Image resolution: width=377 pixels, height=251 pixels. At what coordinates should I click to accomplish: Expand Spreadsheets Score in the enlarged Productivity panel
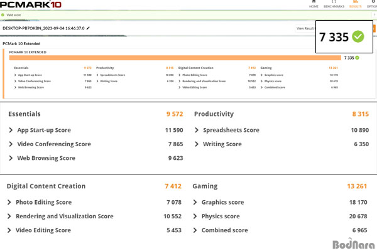point(197,130)
